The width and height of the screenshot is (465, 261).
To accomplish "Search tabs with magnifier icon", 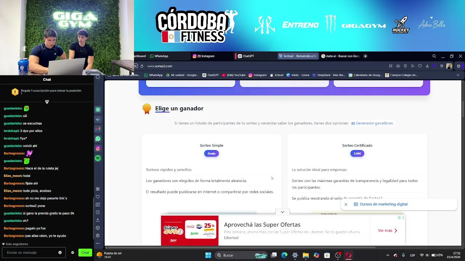I will click(x=434, y=56).
